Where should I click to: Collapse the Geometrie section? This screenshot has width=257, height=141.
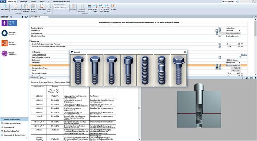pos(30,41)
